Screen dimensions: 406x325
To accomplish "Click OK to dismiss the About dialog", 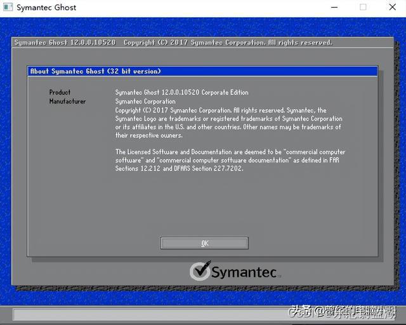I will 204,243.
